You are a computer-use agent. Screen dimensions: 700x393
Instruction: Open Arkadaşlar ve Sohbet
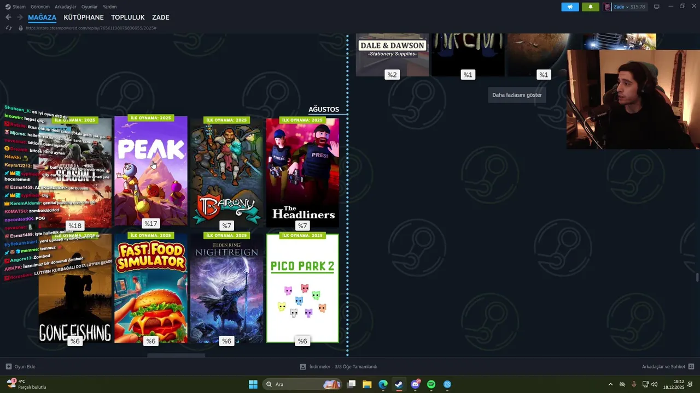click(663, 367)
